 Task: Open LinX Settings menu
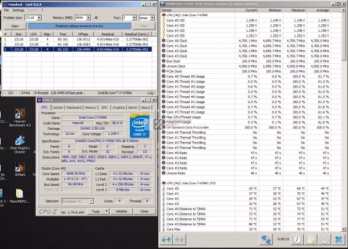pos(18,10)
